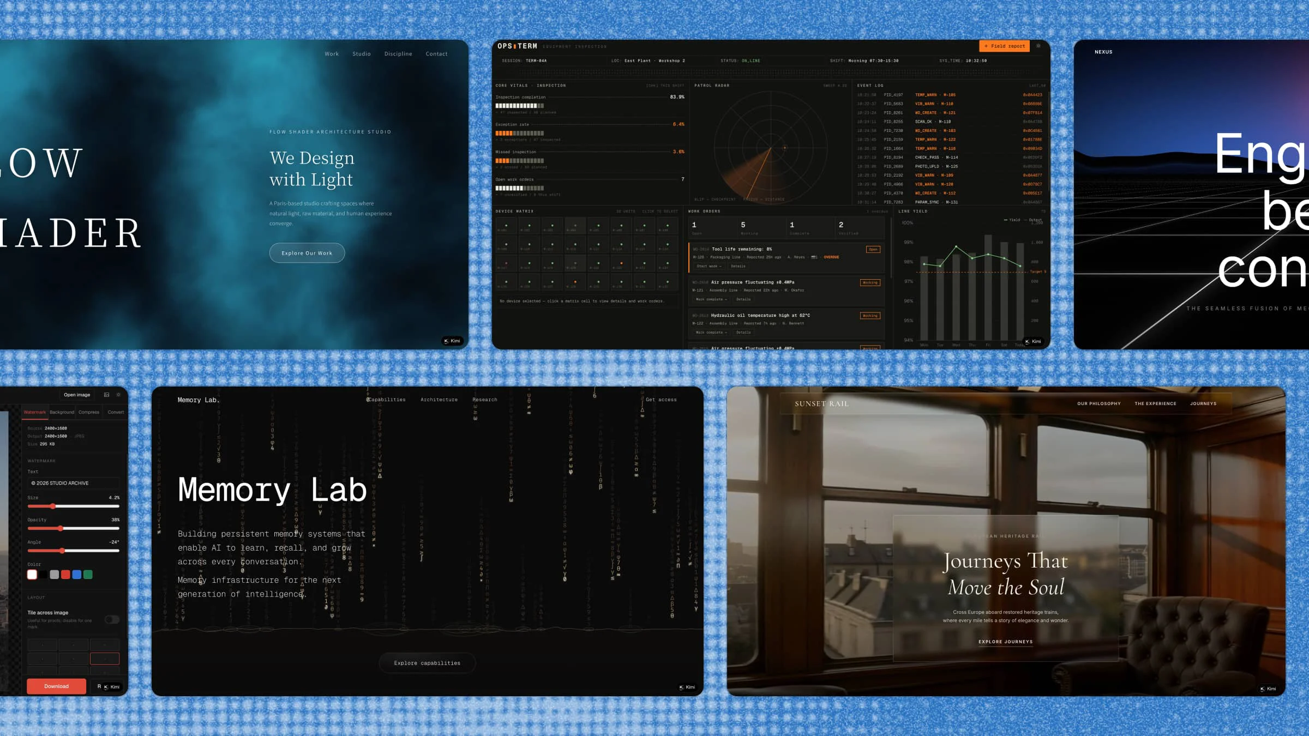Adjust the watermark Size slider
This screenshot has width=1309, height=736.
74,506
